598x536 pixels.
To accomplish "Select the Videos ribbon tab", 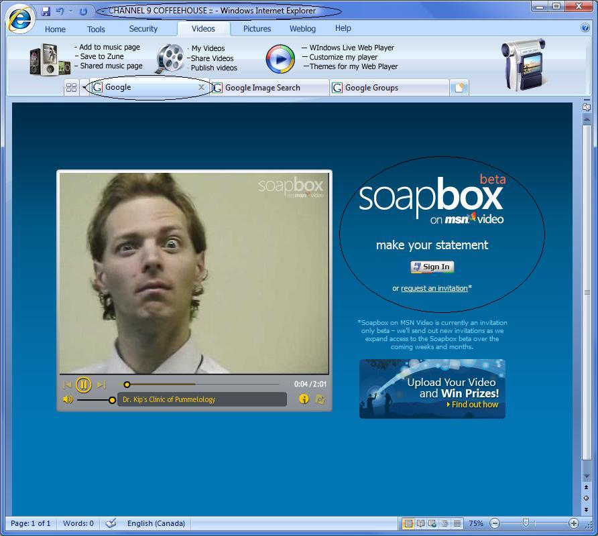I will point(203,29).
